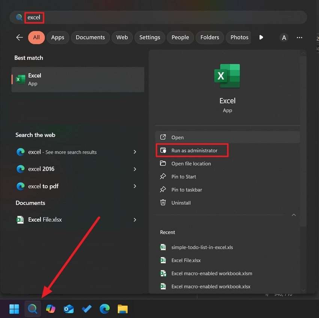Click the folder icon for Open file location
Screen dimensions: 319x318
(x=163, y=163)
